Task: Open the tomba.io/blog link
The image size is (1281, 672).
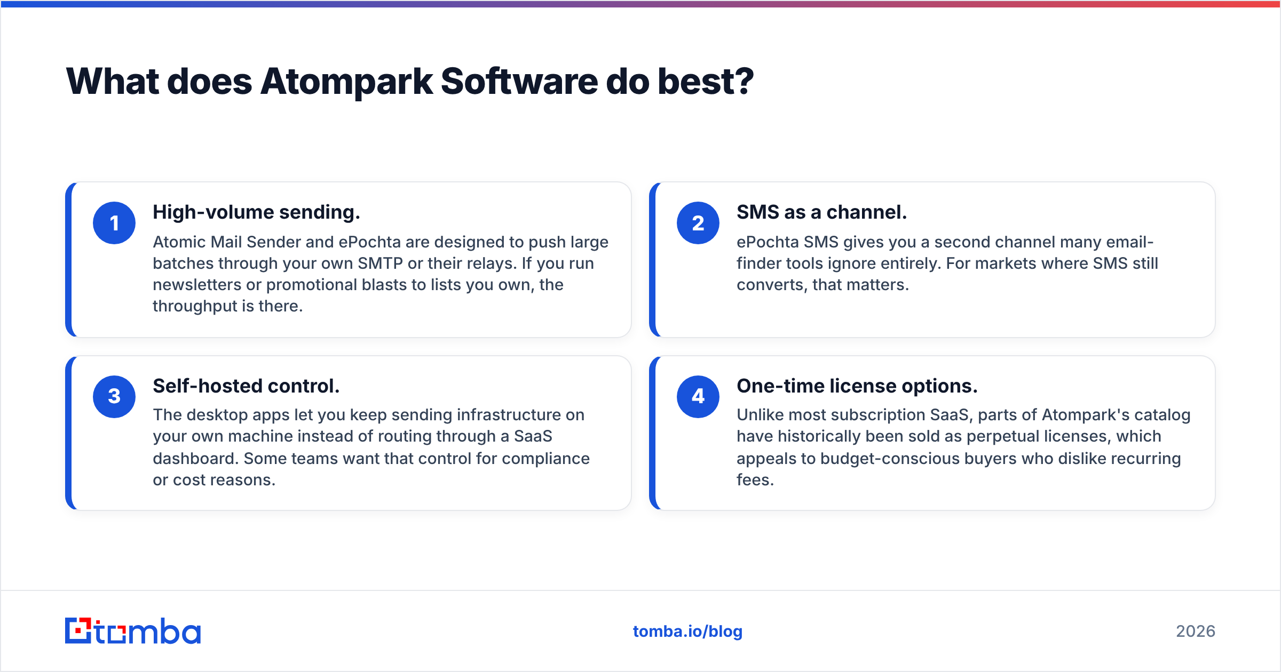Action: (x=687, y=631)
